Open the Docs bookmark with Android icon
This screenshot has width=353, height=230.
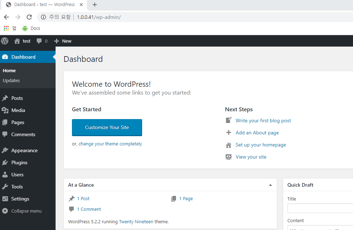(x=31, y=28)
